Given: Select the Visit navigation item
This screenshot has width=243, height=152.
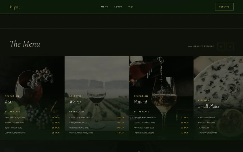Looking at the screenshot, I should [x=131, y=7].
